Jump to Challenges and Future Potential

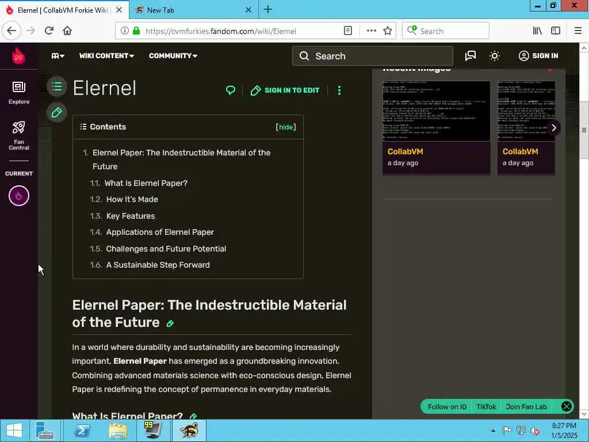166,249
